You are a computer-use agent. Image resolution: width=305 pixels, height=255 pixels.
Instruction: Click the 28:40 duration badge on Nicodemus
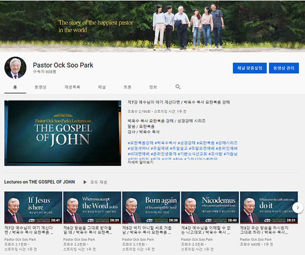pos(232,220)
